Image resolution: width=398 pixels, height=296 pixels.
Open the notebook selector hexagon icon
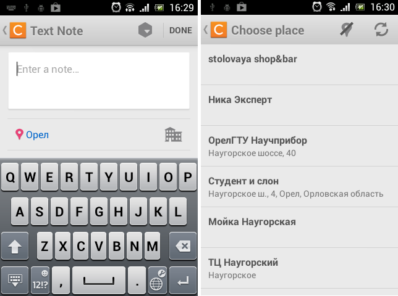tap(145, 30)
